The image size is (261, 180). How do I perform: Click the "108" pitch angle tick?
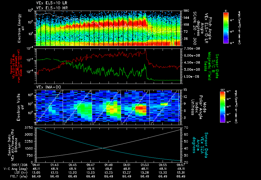click(x=186, y=25)
